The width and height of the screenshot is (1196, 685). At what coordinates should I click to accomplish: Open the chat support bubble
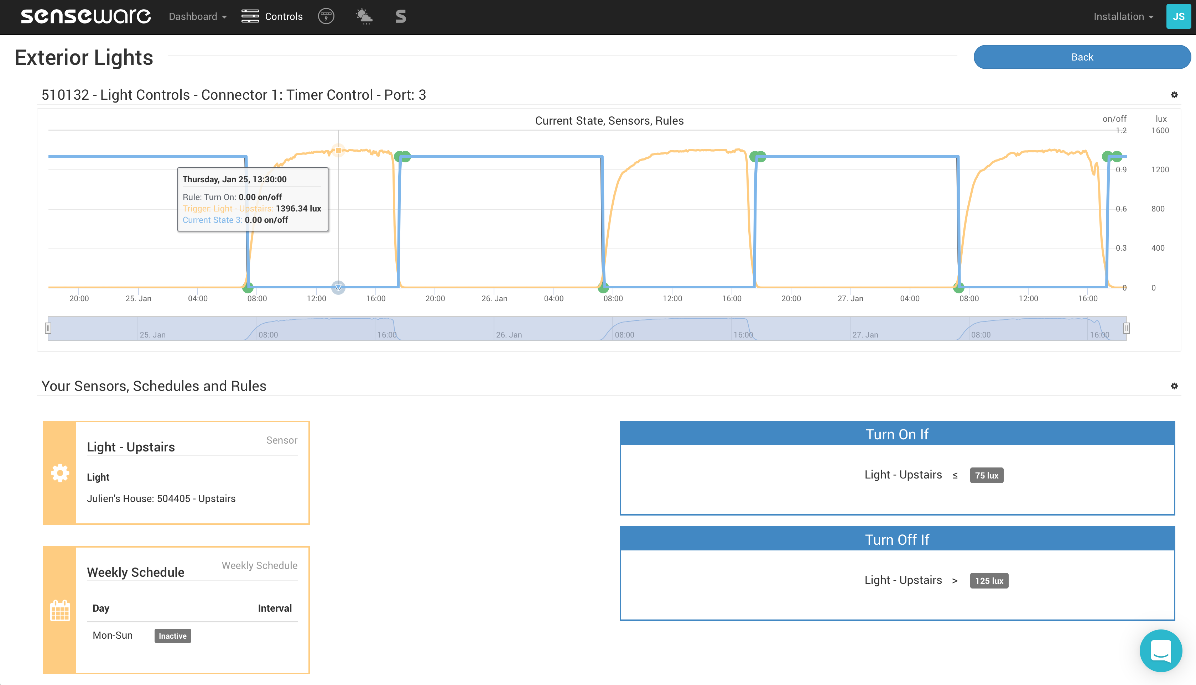tap(1161, 651)
